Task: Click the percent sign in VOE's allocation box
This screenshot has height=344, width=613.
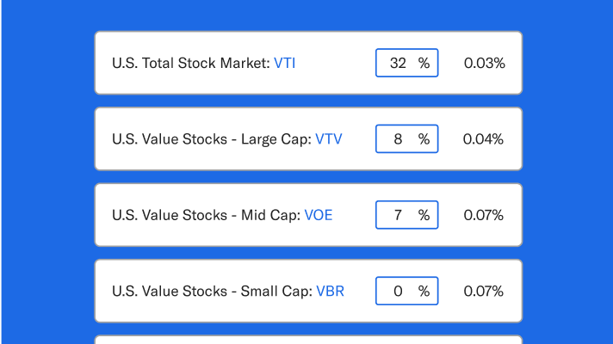Action: coord(424,215)
